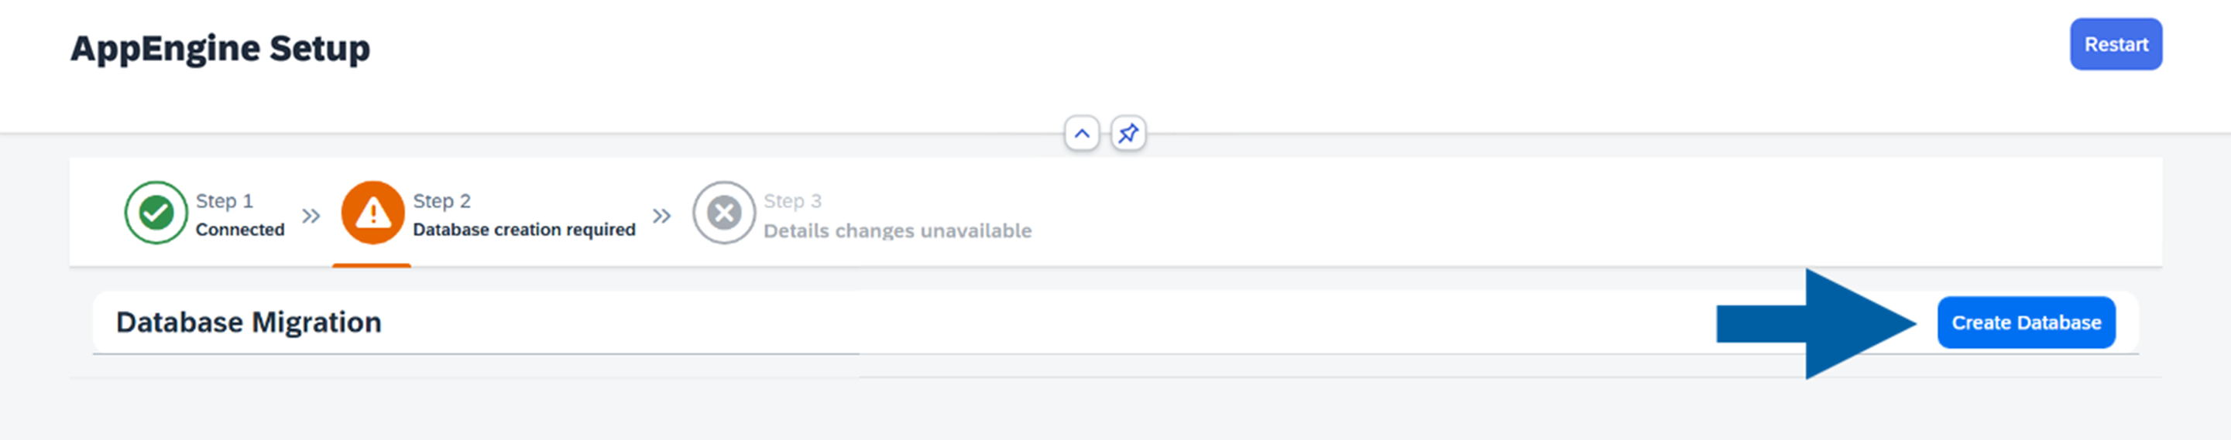Viewport: 2231px width, 440px height.
Task: Click double chevron after Step 1
Action: (311, 215)
